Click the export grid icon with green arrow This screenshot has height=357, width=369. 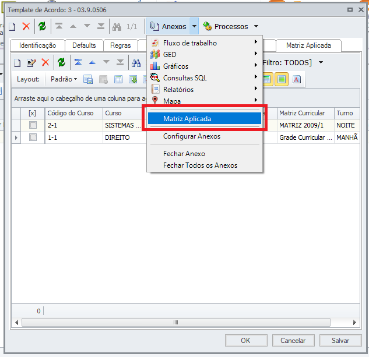[133, 79]
